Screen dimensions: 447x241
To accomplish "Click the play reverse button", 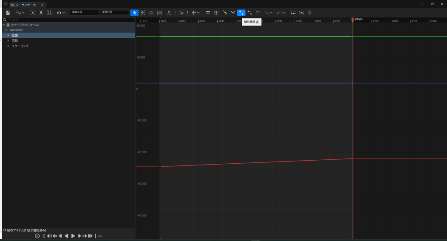I will tap(66, 236).
